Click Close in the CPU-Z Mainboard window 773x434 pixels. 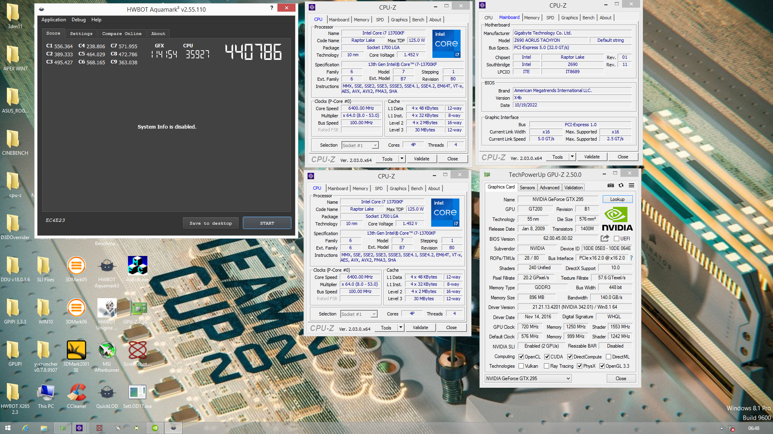(x=623, y=157)
